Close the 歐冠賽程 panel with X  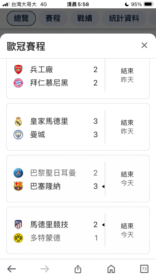[144, 45]
